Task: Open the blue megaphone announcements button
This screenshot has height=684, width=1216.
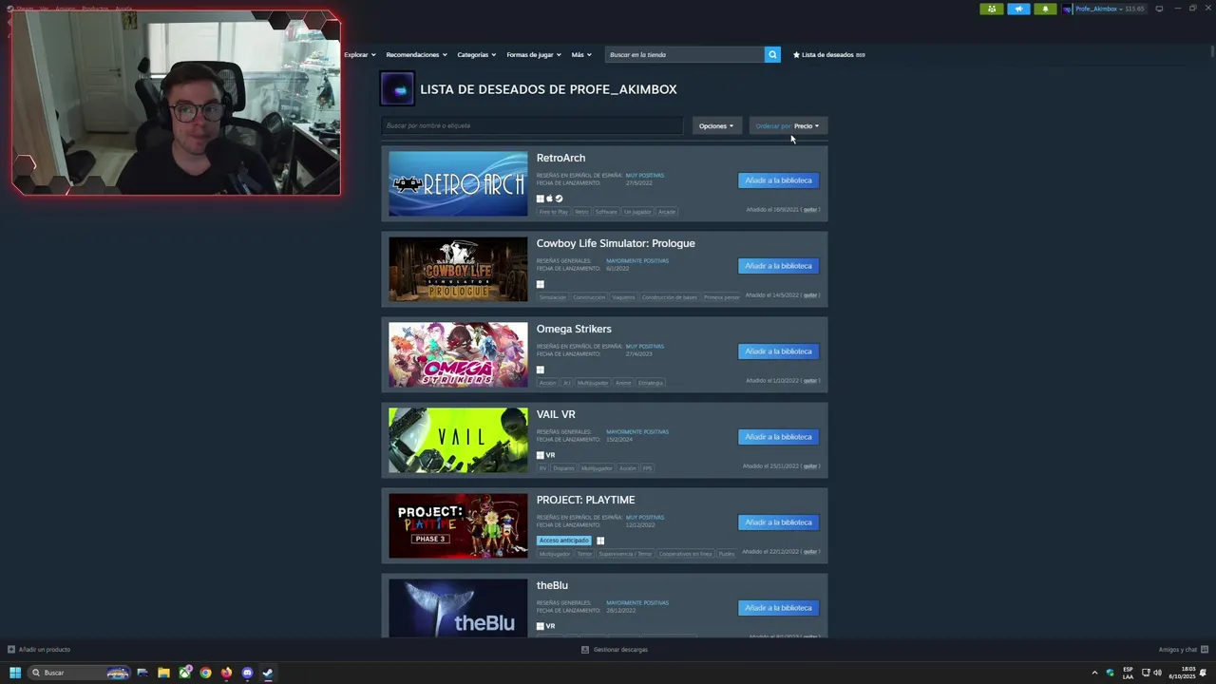Action: click(x=1018, y=9)
